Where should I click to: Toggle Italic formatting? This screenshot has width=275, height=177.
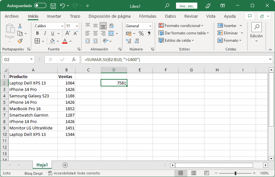[45, 33]
